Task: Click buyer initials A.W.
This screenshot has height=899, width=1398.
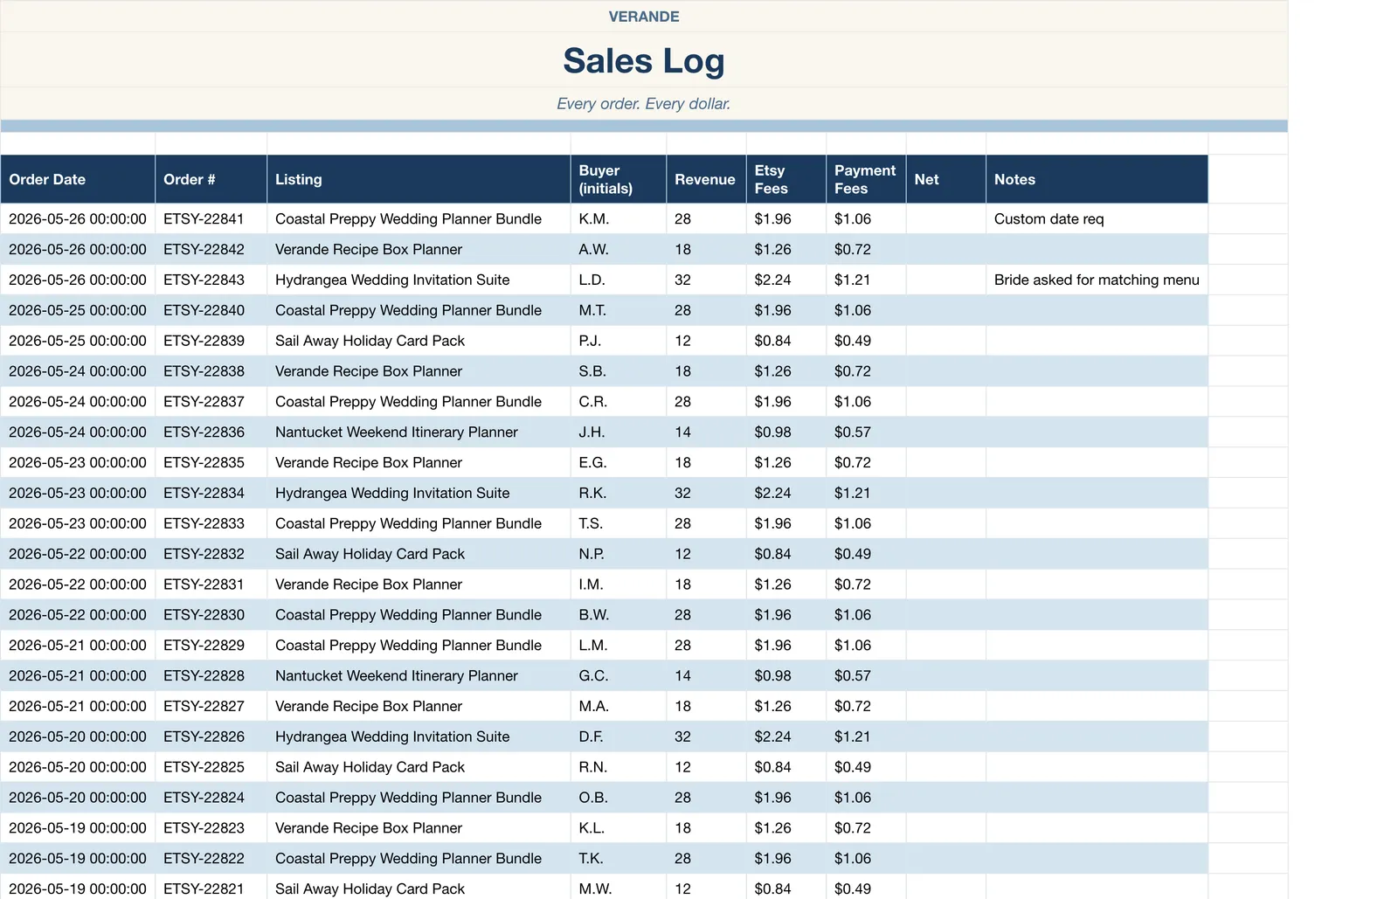Action: click(619, 249)
